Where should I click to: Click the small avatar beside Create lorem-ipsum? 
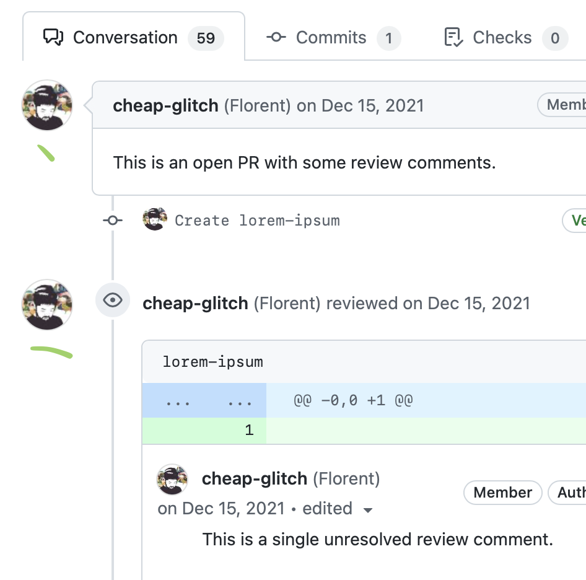(154, 219)
